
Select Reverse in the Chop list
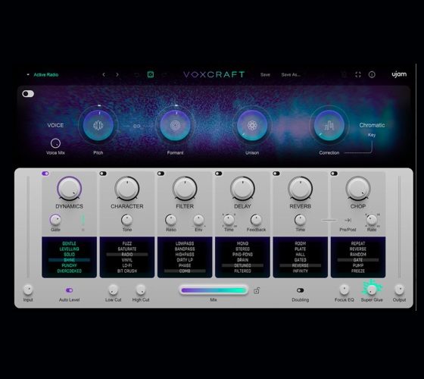[x=358, y=249]
